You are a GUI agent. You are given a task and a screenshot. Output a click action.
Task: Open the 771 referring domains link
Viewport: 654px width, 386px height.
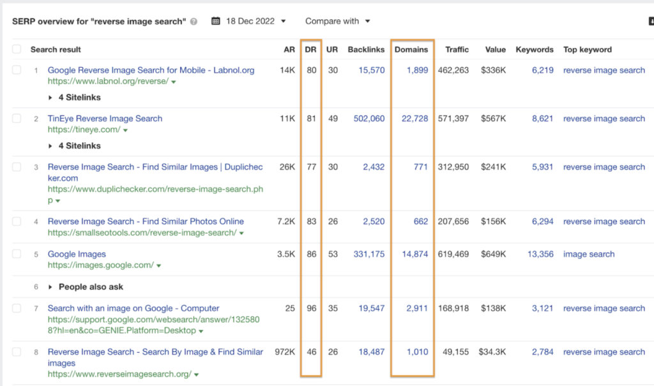(x=421, y=167)
